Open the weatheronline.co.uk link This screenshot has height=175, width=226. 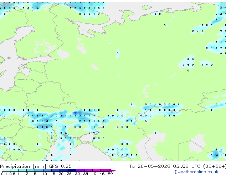pos(196,172)
